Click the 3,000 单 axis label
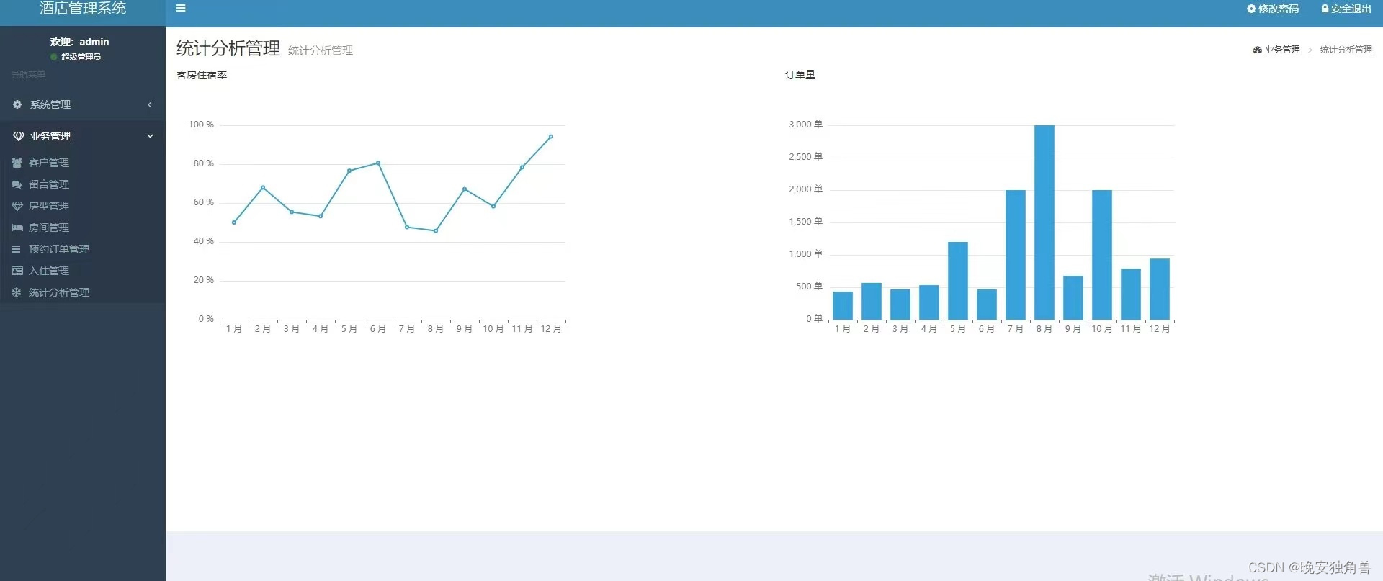Viewport: 1383px width, 581px height. coord(805,125)
